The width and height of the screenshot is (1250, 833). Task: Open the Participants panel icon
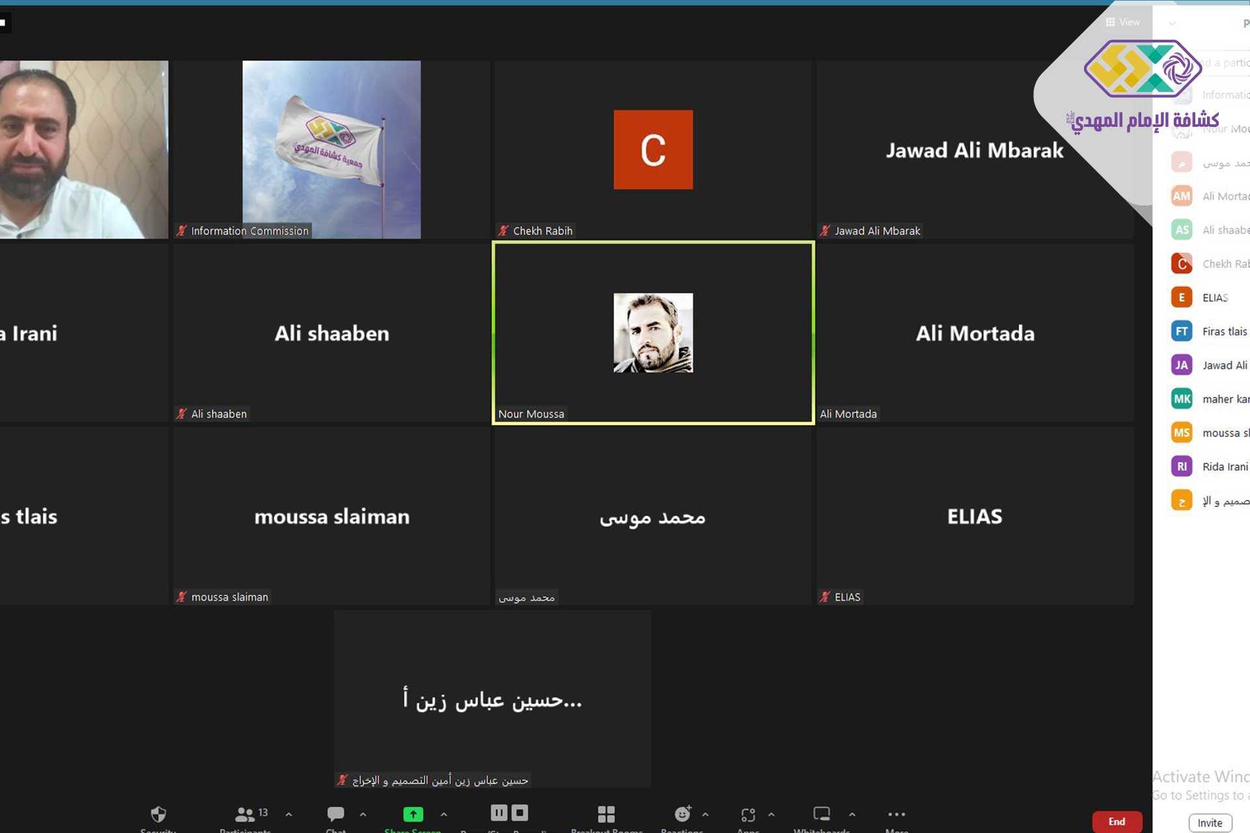[x=245, y=814]
